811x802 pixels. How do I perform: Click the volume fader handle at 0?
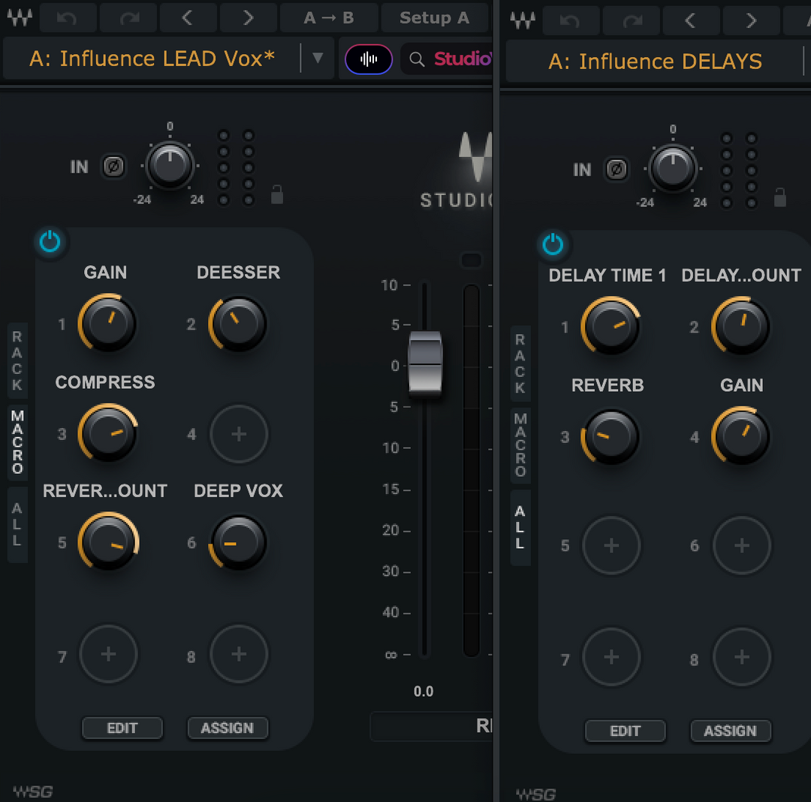pyautogui.click(x=426, y=363)
